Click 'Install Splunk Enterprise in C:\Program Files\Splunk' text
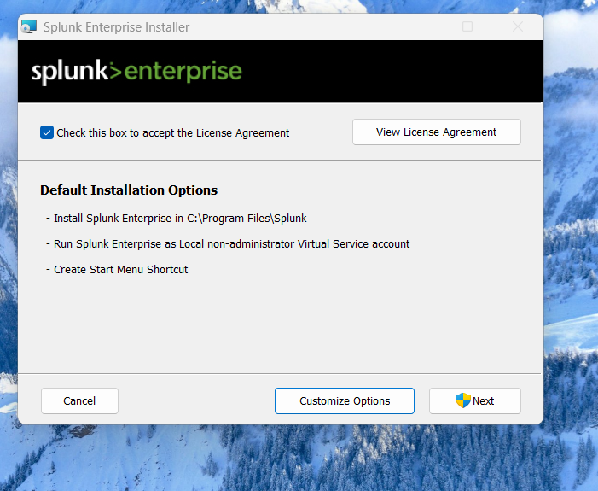The image size is (598, 491). (180, 218)
